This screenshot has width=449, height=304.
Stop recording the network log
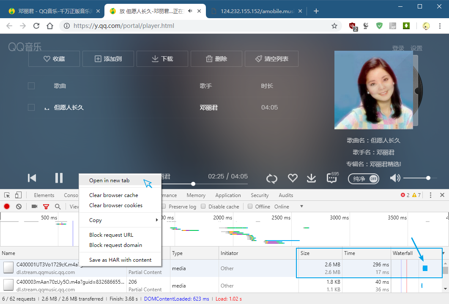pos(7,206)
